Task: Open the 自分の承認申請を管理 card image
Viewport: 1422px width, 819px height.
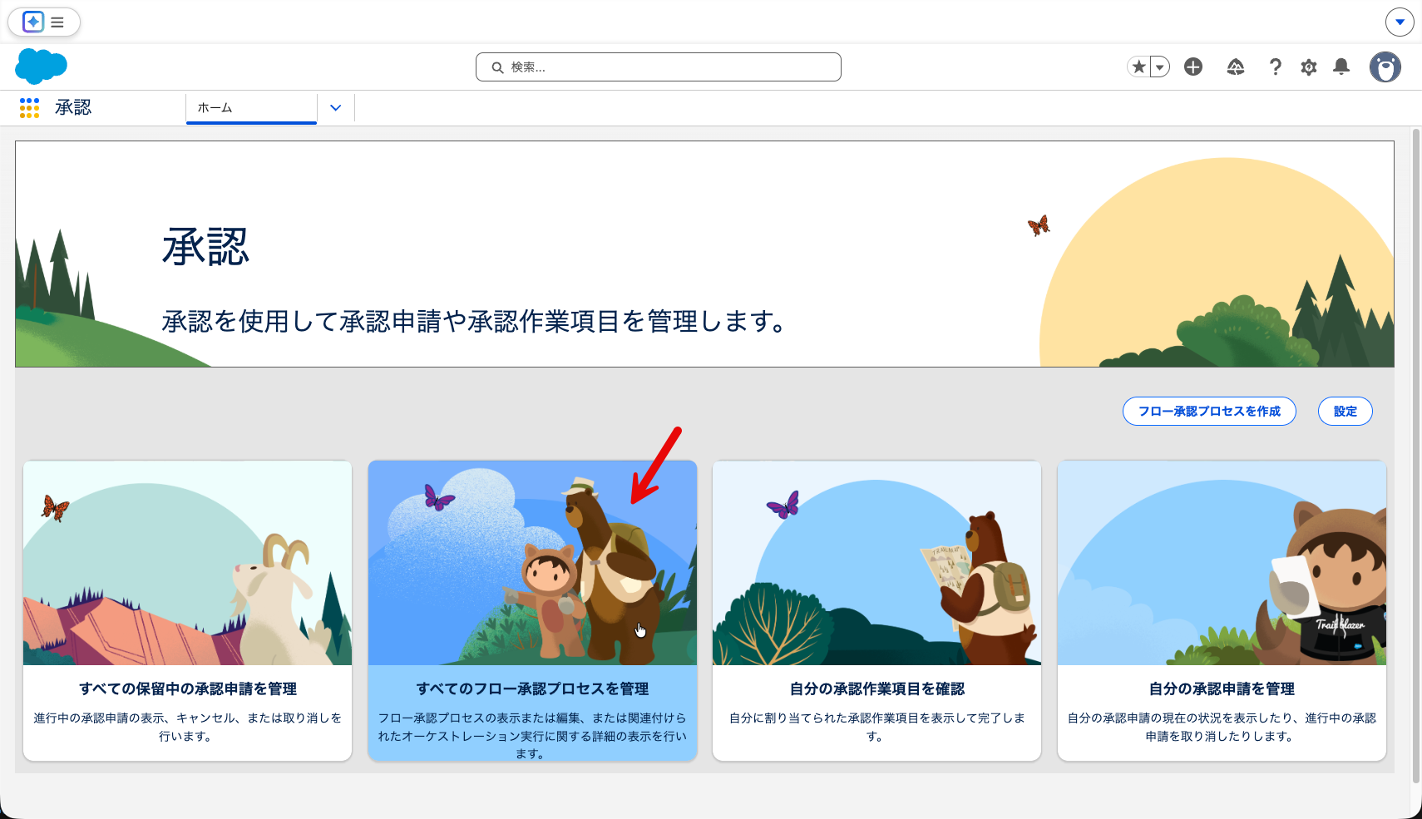Action: tap(1222, 563)
